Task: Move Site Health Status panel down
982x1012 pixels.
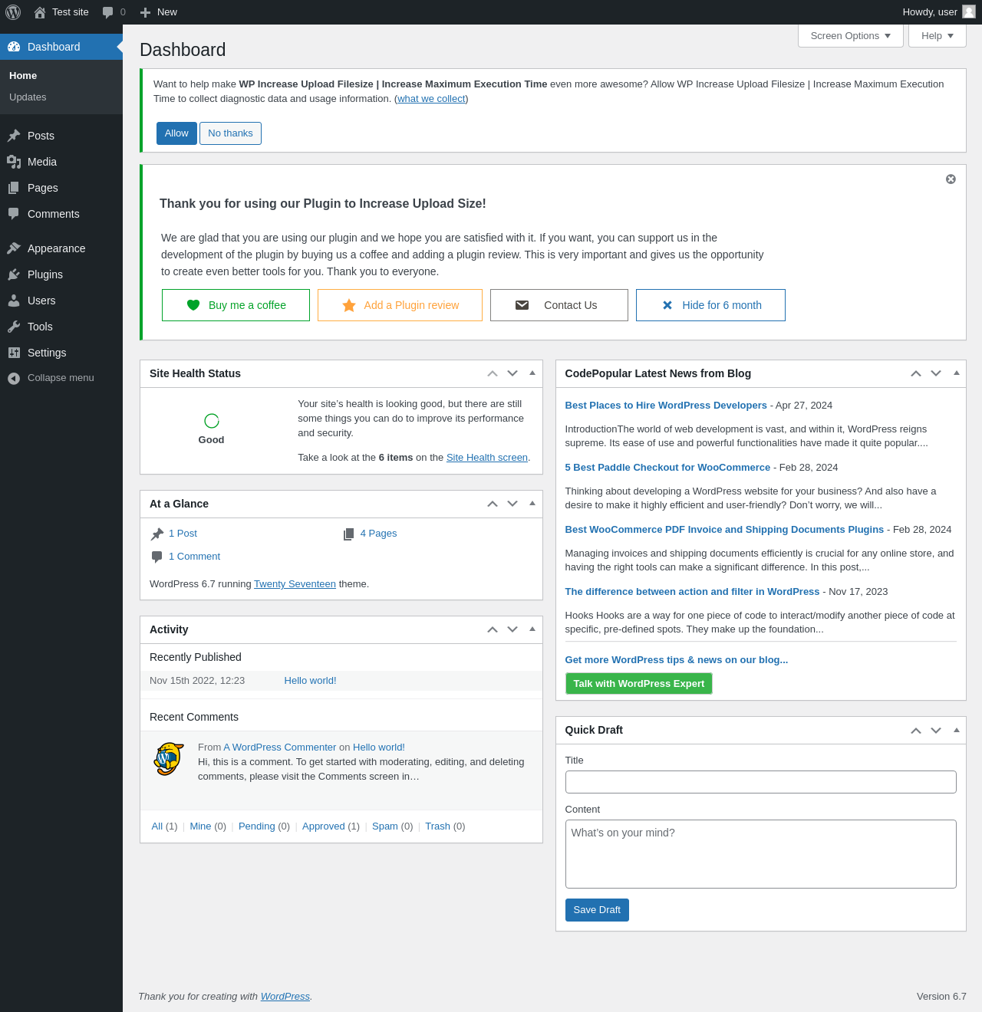Action: [512, 373]
